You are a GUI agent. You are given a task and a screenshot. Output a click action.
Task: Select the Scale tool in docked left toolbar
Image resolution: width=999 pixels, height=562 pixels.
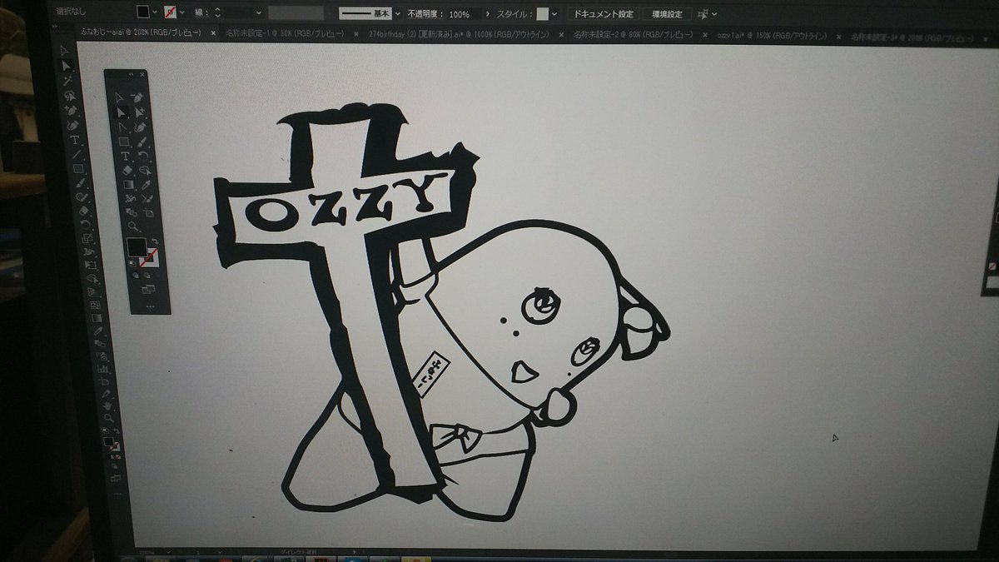[x=87, y=240]
